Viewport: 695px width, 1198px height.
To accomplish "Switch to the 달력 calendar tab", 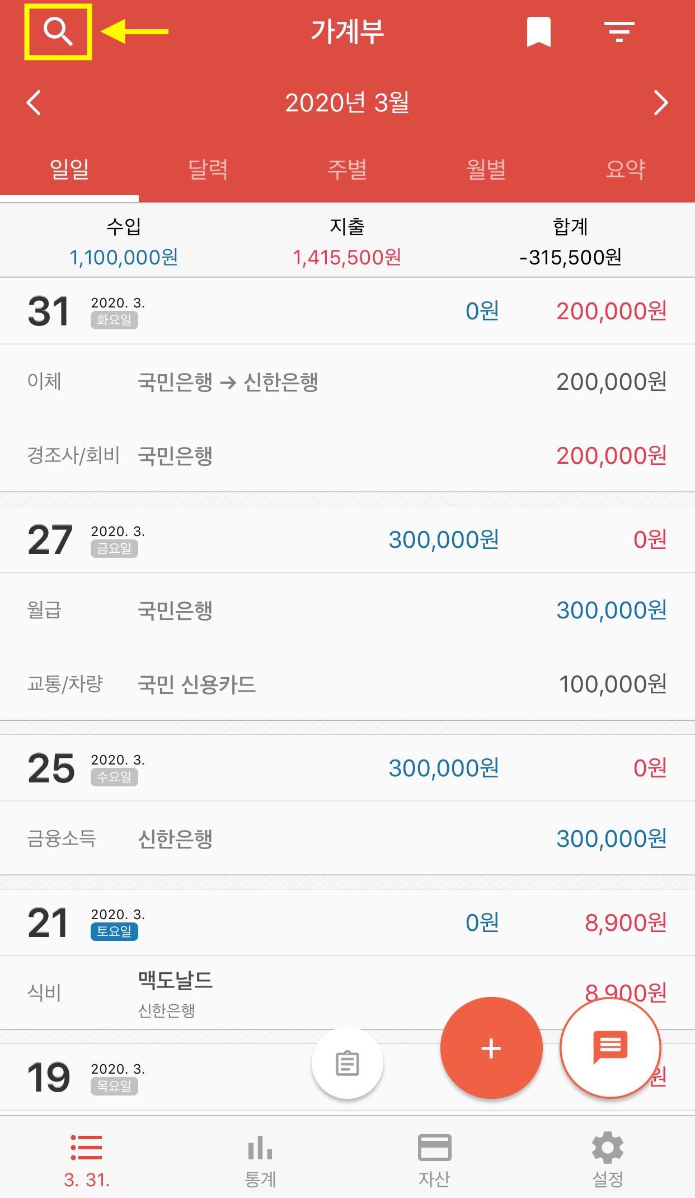I will pyautogui.click(x=208, y=169).
